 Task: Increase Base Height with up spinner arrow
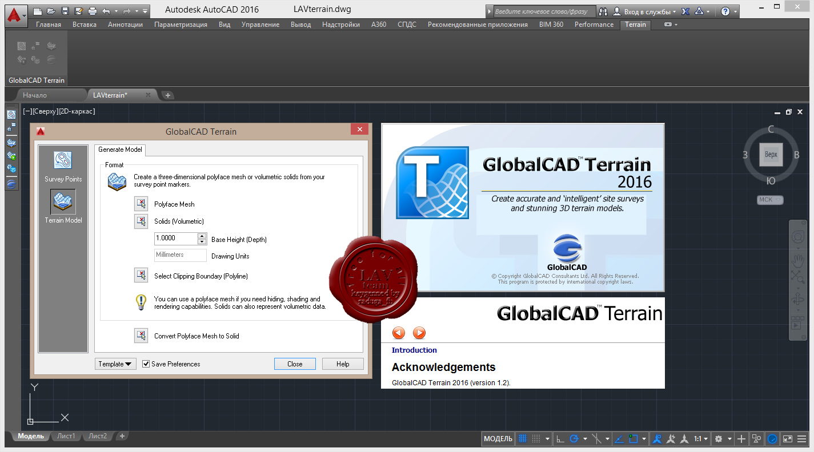click(x=202, y=236)
